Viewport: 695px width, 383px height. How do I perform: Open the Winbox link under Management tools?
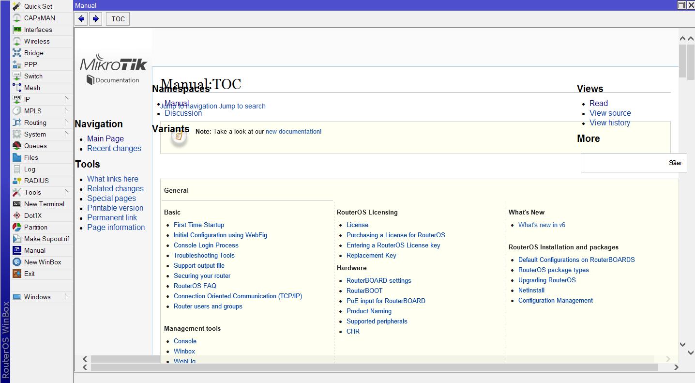(184, 351)
